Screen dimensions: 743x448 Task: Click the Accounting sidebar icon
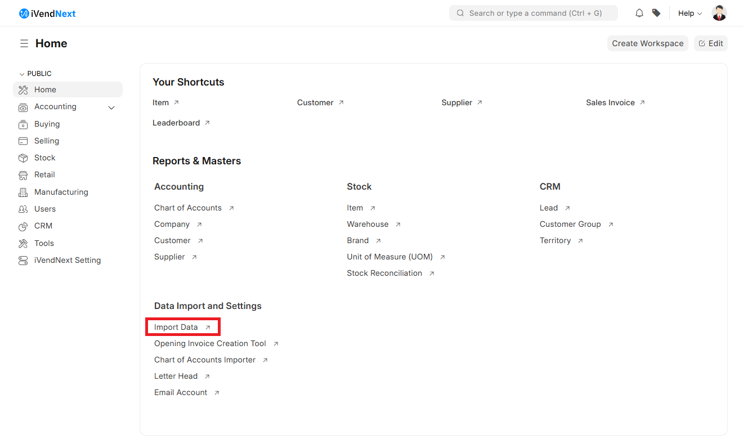tap(23, 107)
